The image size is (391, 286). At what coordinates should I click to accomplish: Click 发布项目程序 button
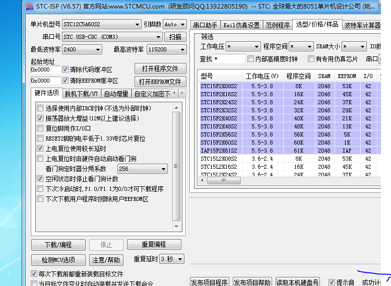(x=210, y=282)
